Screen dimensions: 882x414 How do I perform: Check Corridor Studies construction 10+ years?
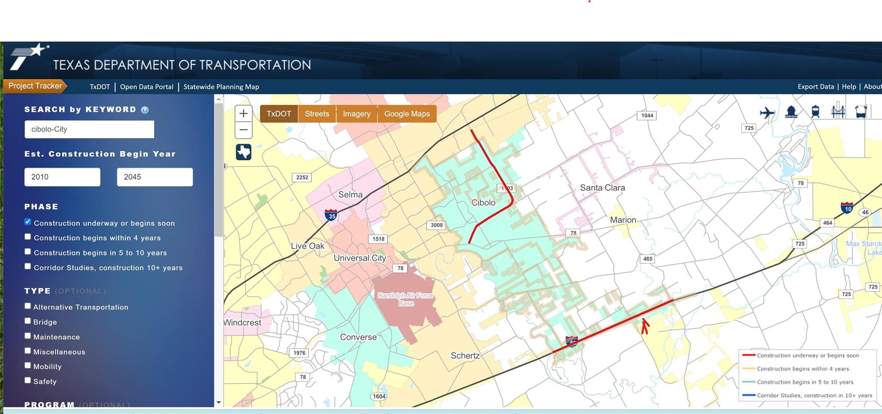(28, 266)
